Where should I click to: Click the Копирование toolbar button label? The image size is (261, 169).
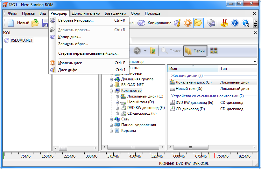pos(159,23)
